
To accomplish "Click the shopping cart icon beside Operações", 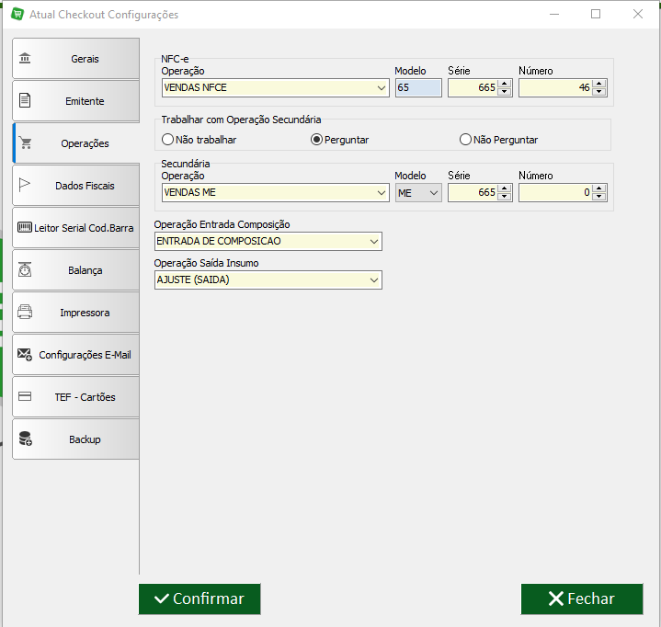I will [x=26, y=142].
